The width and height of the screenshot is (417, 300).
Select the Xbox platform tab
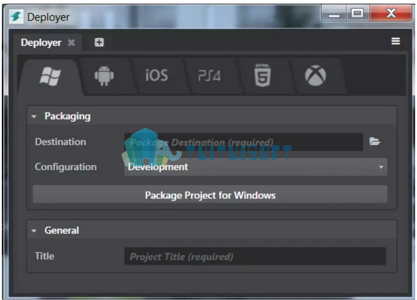click(x=316, y=76)
